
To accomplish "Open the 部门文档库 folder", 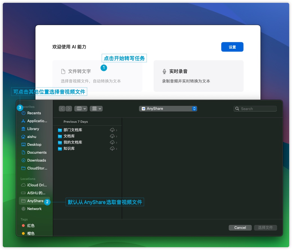I will (88, 130).
